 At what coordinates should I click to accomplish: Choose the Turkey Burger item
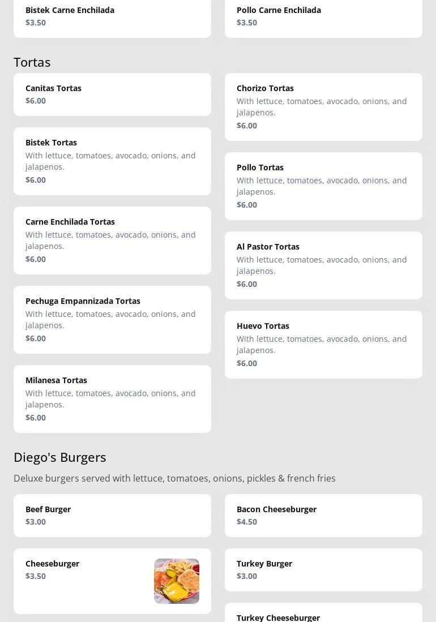pos(323,570)
